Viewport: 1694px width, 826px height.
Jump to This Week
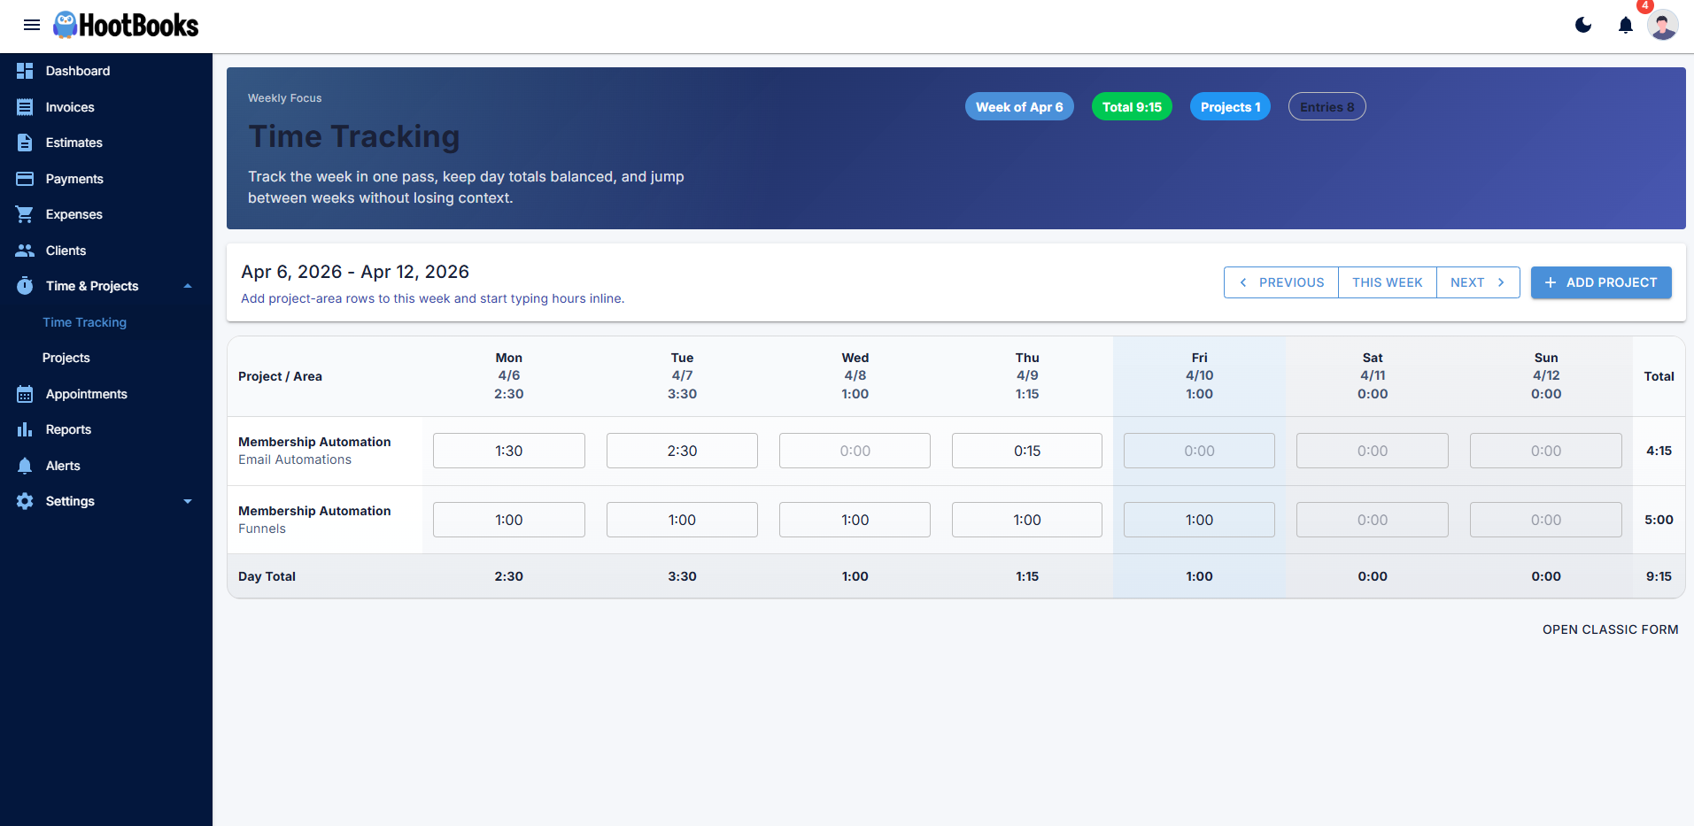[1387, 282]
